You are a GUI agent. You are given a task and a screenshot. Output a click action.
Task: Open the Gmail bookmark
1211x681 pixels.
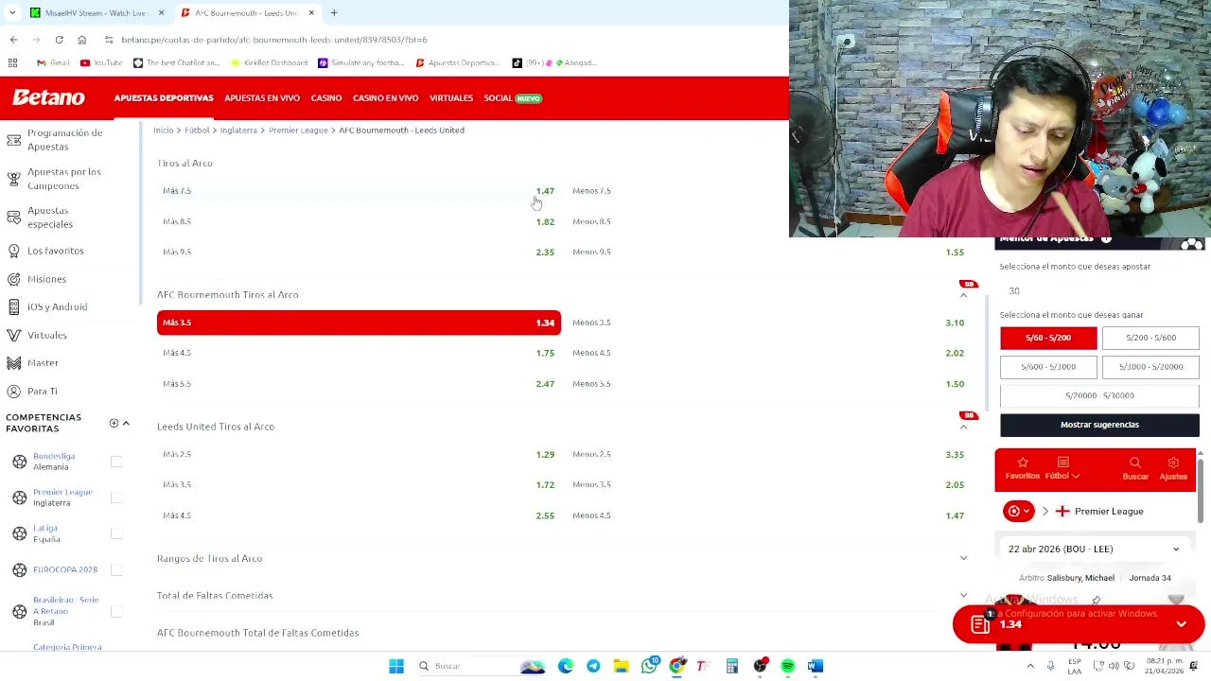coord(53,62)
